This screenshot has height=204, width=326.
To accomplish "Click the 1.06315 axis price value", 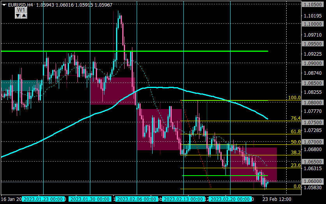I will [313, 168].
